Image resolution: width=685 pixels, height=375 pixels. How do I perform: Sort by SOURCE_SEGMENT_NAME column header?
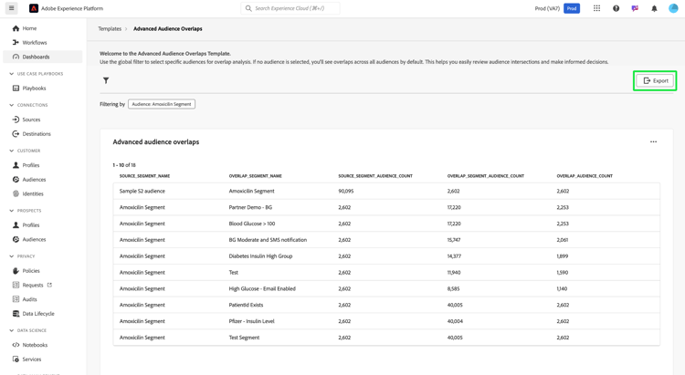(x=144, y=176)
